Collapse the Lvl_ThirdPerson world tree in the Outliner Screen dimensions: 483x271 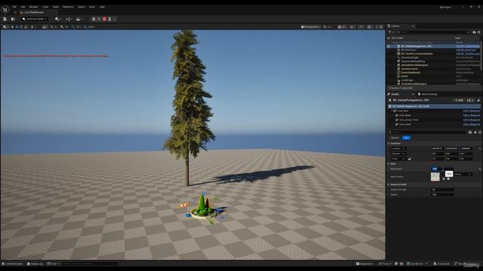(393, 42)
